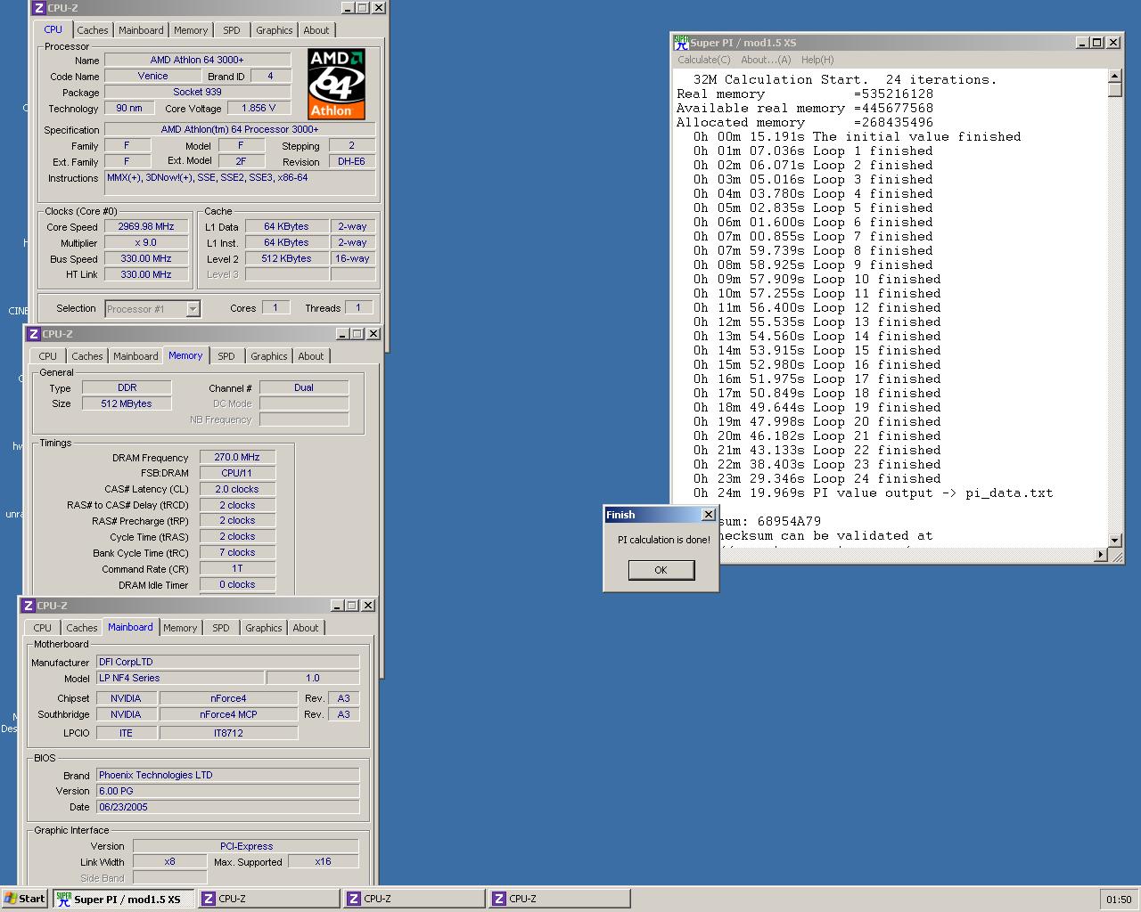This screenshot has height=912, width=1141.
Task: Minimize the Super PI window
Action: (x=1081, y=43)
